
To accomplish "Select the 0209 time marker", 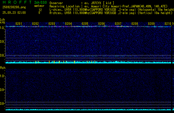I will (151, 24).
